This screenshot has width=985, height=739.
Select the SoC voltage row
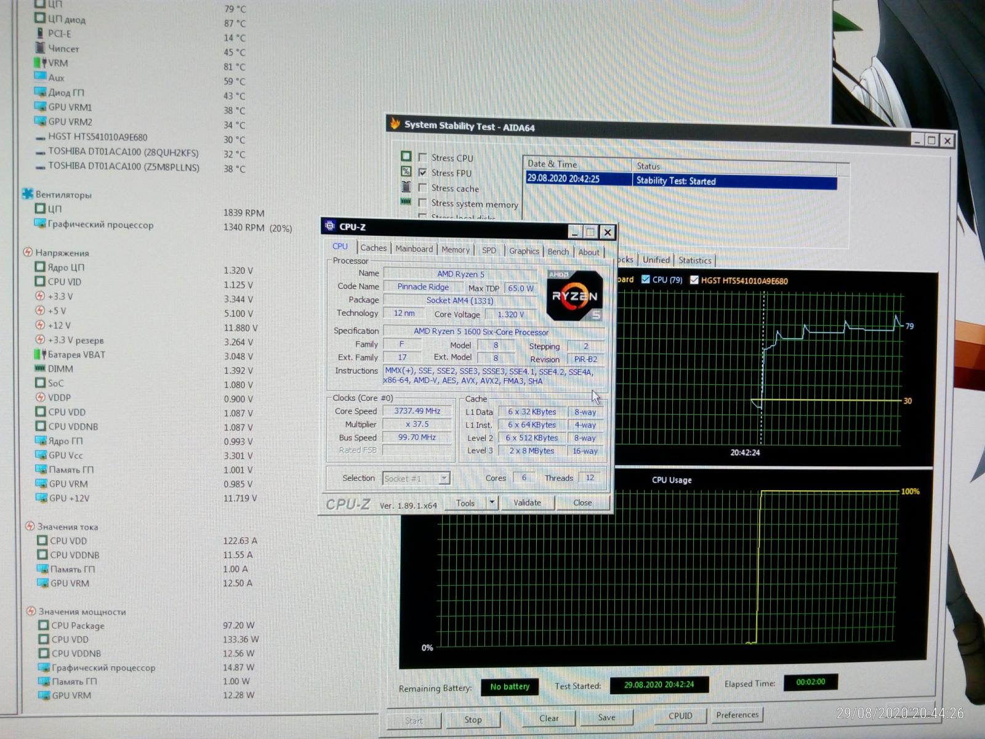pos(144,384)
